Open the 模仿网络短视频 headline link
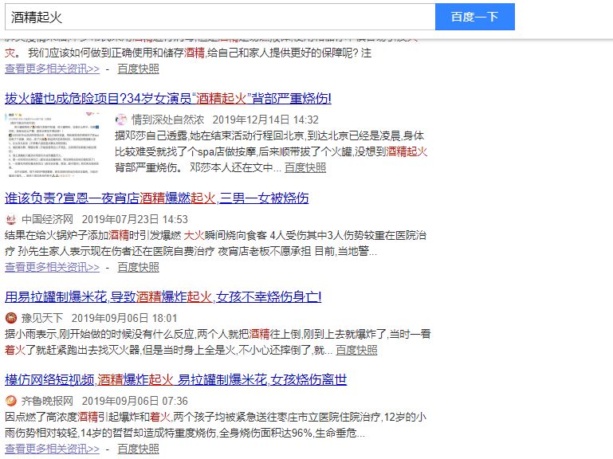The image size is (613, 459). point(176,379)
